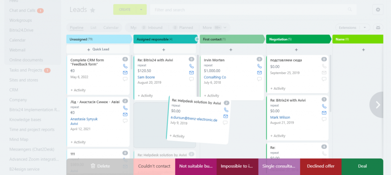The height and width of the screenshot is (175, 391).
Task: Click chat icon on Anastasia Synyuk card
Action: (x=125, y=121)
